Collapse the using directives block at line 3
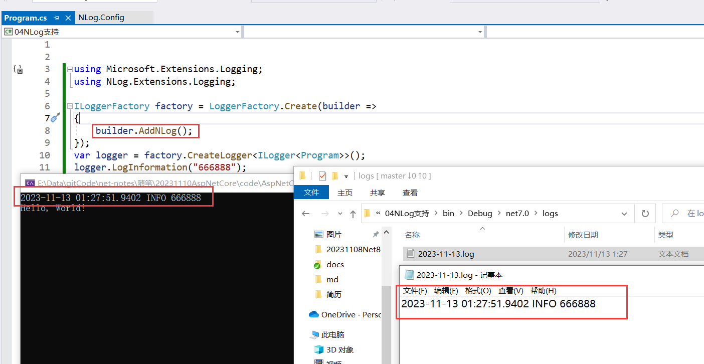The height and width of the screenshot is (364, 704). (x=70, y=69)
